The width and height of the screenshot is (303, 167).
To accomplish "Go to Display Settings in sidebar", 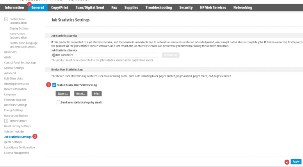I will click(19, 28).
